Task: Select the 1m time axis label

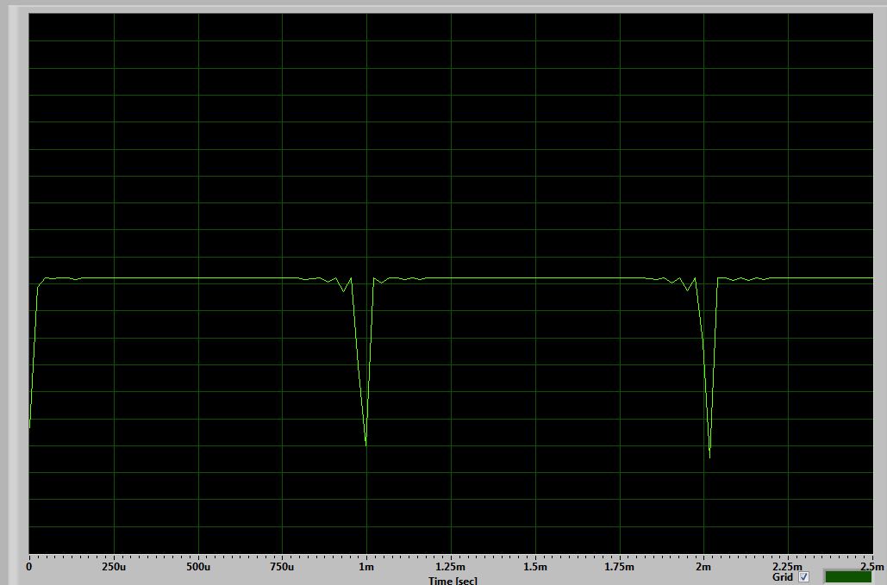Action: (366, 566)
